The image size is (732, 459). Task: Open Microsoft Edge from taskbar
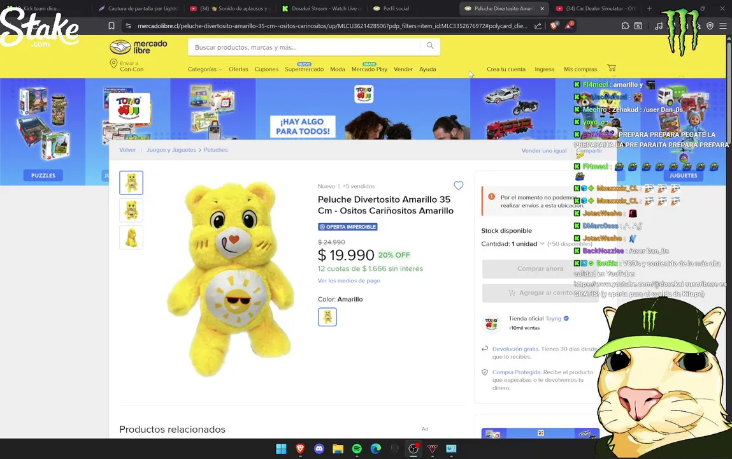point(376,449)
